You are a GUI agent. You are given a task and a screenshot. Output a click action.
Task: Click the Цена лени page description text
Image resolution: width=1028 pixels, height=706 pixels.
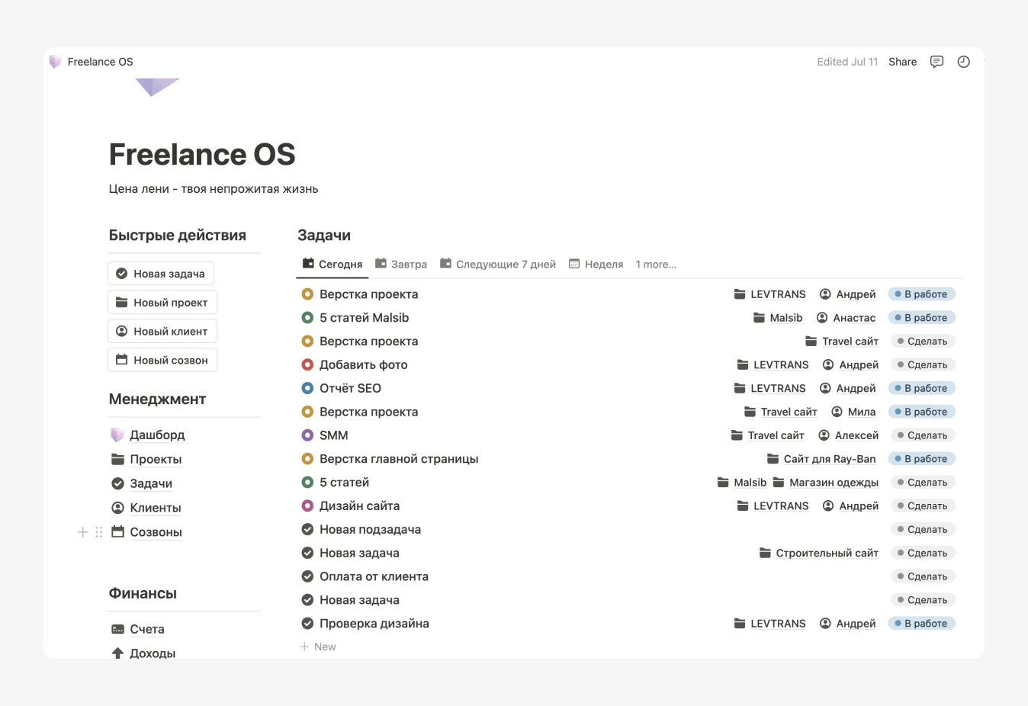pos(214,189)
